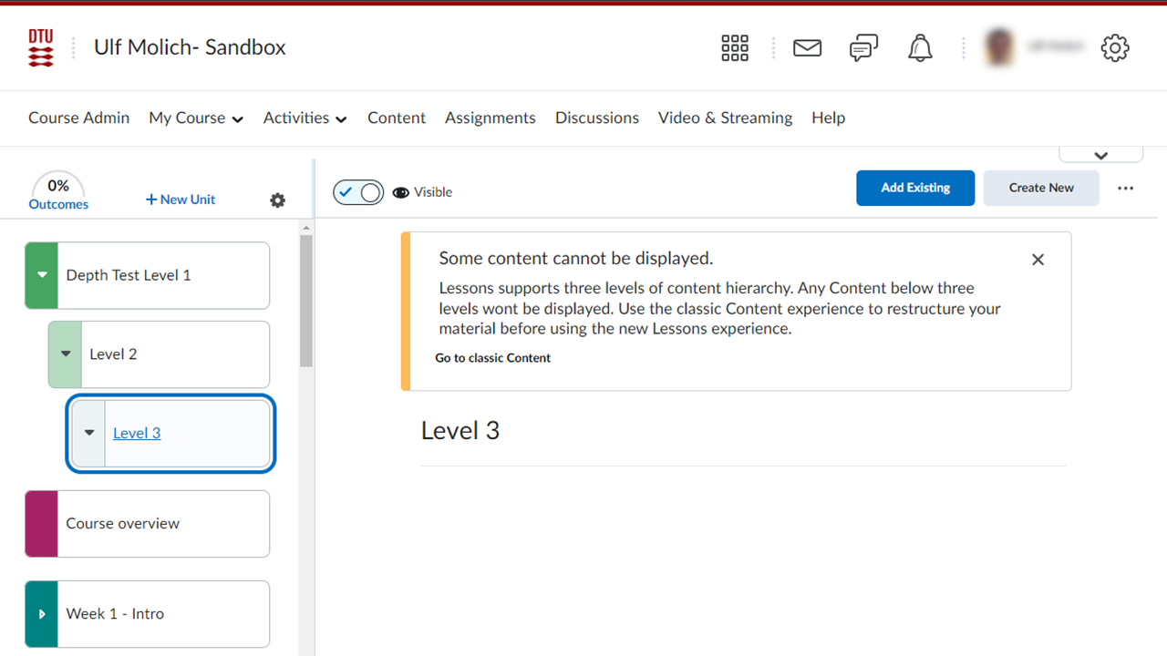Image resolution: width=1167 pixels, height=656 pixels.
Task: Collapse the Level 2 module
Action: [65, 354]
